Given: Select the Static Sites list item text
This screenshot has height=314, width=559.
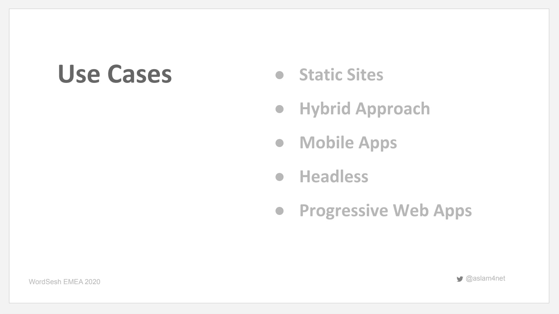Looking at the screenshot, I should pyautogui.click(x=341, y=75).
